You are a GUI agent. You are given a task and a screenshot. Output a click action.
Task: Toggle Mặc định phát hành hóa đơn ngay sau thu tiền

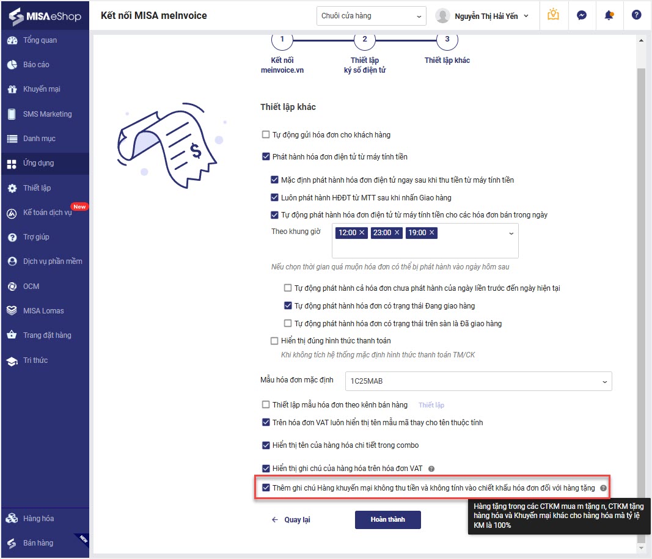tap(274, 180)
